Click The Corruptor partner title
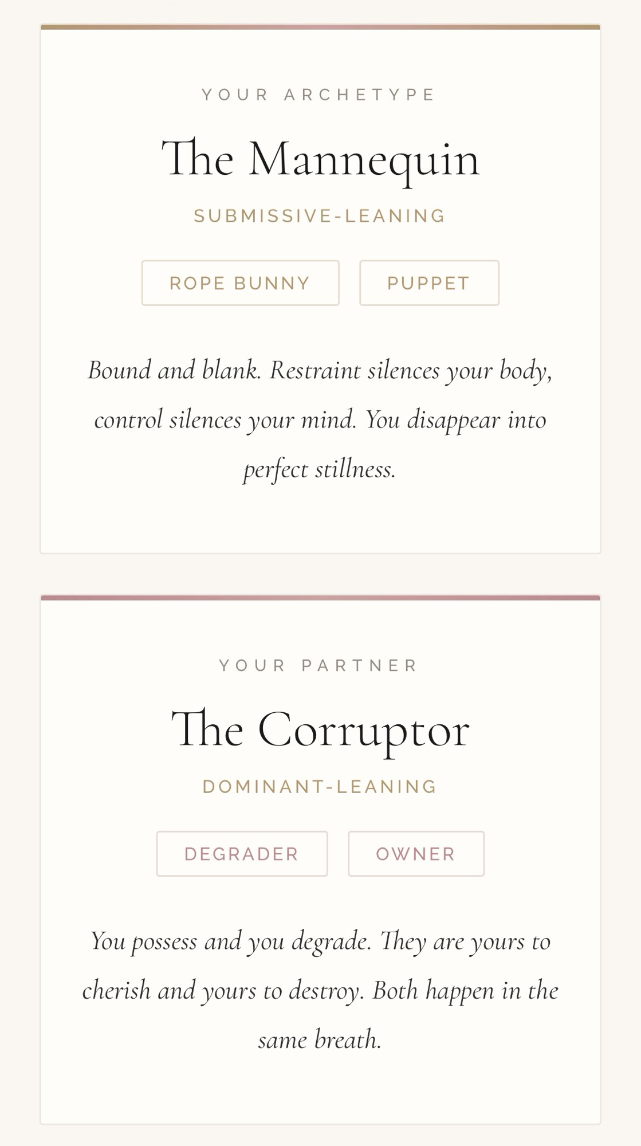The image size is (641, 1146). [320, 730]
